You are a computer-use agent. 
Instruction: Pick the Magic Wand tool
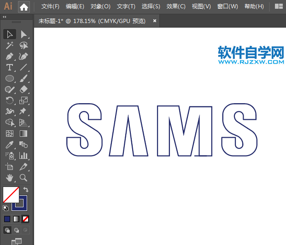[x=10, y=46]
